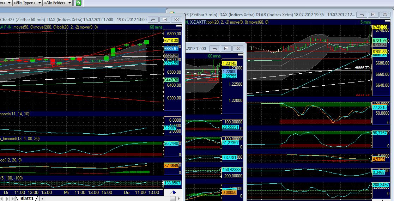
Task: Click the 6666,70 line label in the 5 min chart
Action: point(363,68)
